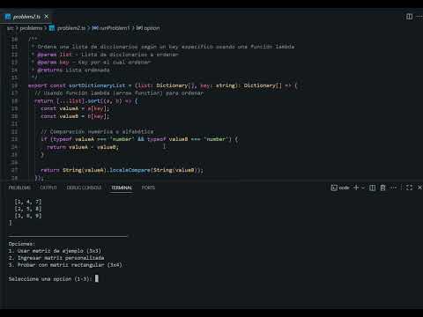Click 'return valueA - valueB' statement
The height and width of the screenshot is (317, 423).
coord(83,147)
